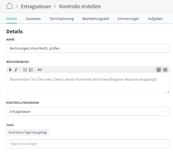Screen dimensions: 173x155
Task: Switch to the Terminplanung tab
Action: 62,19
